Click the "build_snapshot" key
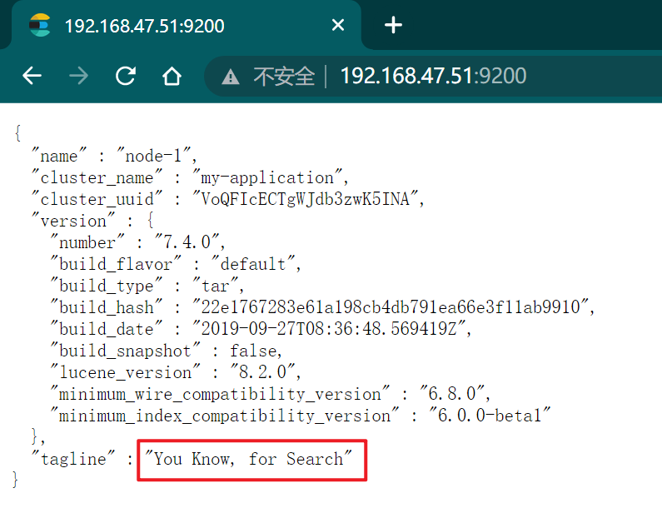Viewport: 662px width, 513px height. (126, 351)
